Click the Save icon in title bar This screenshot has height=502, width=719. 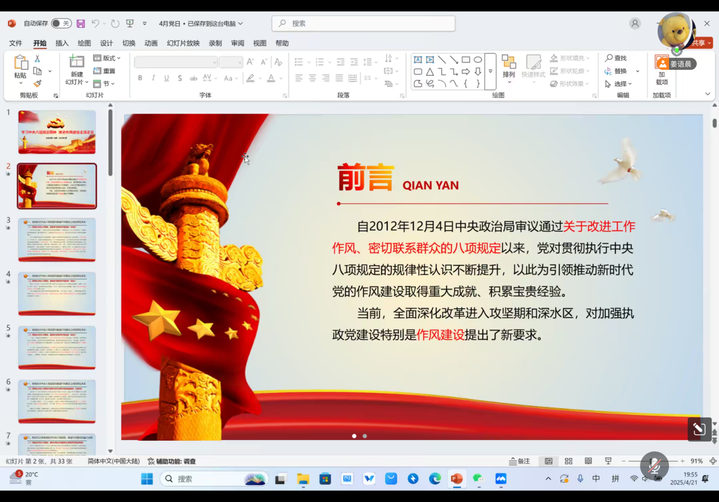pos(81,23)
